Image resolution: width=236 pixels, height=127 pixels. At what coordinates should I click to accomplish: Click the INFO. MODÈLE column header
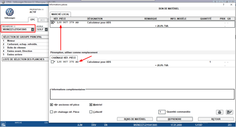click(178, 19)
